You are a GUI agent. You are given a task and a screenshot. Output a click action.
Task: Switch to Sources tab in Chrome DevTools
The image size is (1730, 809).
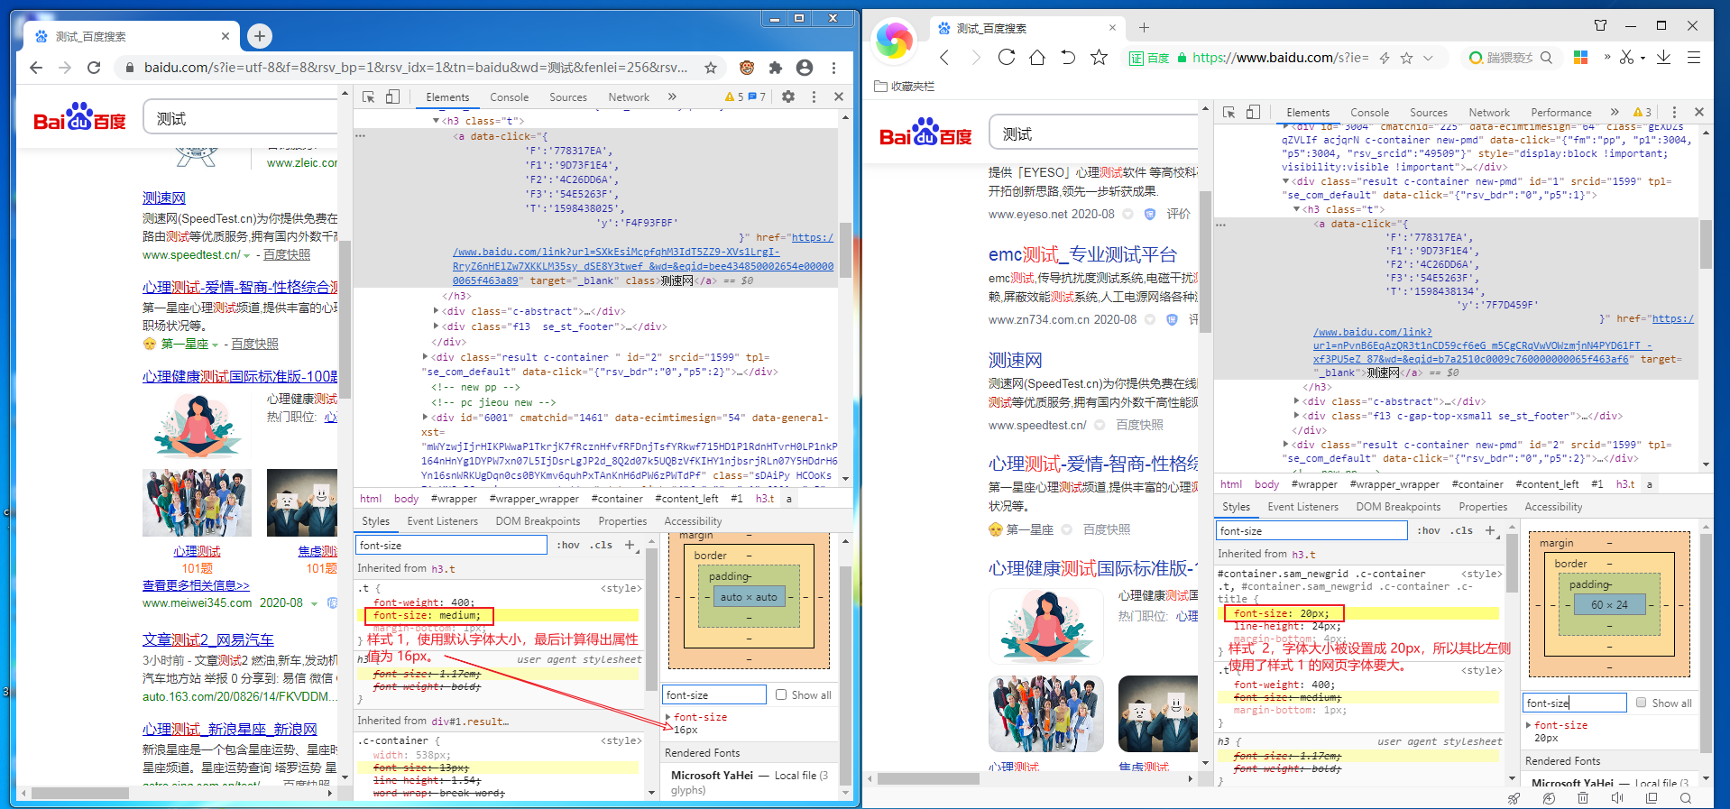(568, 97)
